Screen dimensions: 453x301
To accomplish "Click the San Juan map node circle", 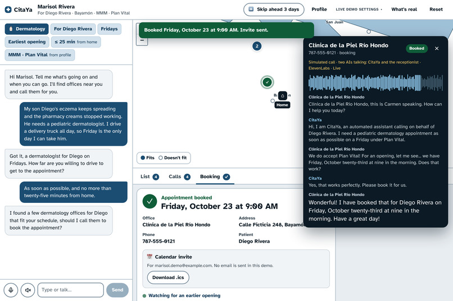I will (x=369, y=31).
